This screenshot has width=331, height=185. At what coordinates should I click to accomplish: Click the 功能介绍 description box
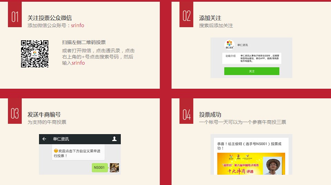(252, 58)
